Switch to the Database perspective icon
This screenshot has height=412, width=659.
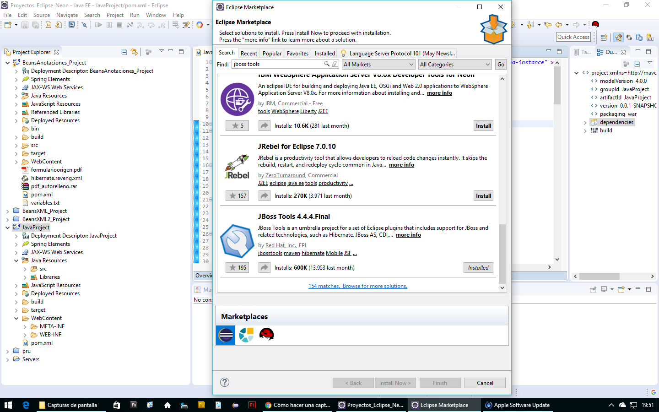(x=639, y=38)
